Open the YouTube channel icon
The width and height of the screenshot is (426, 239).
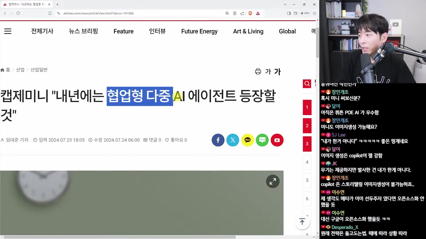(x=277, y=140)
